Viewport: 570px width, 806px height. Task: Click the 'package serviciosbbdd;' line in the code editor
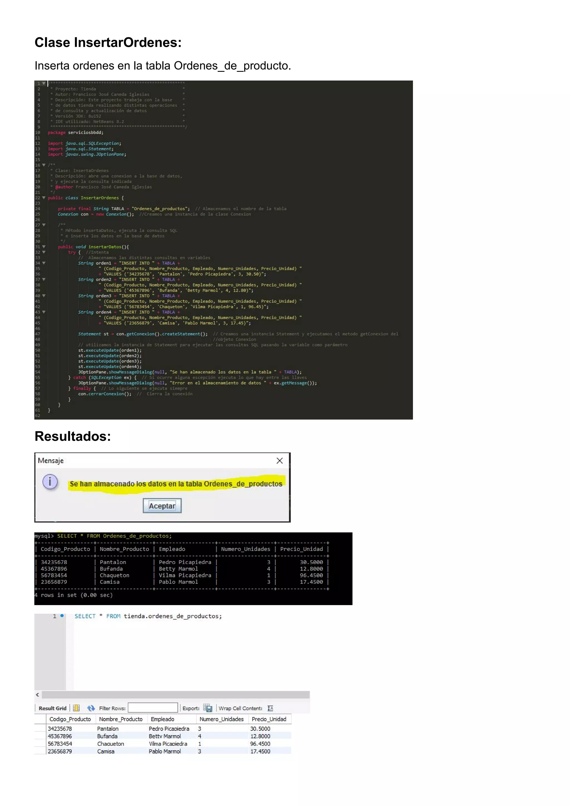click(75, 132)
